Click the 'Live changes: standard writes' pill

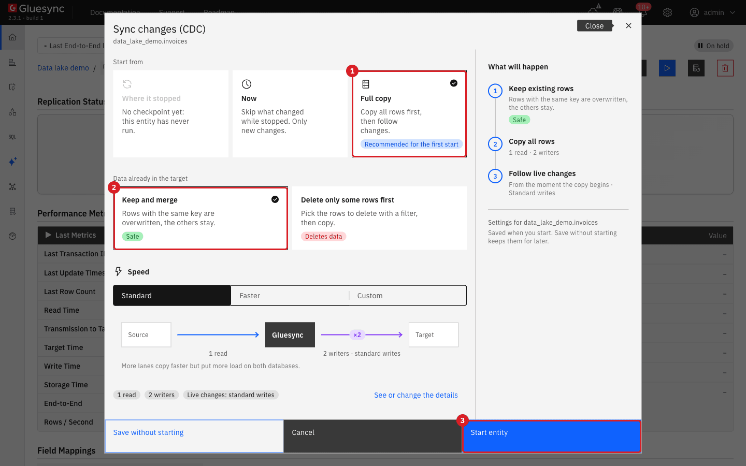pos(231,395)
